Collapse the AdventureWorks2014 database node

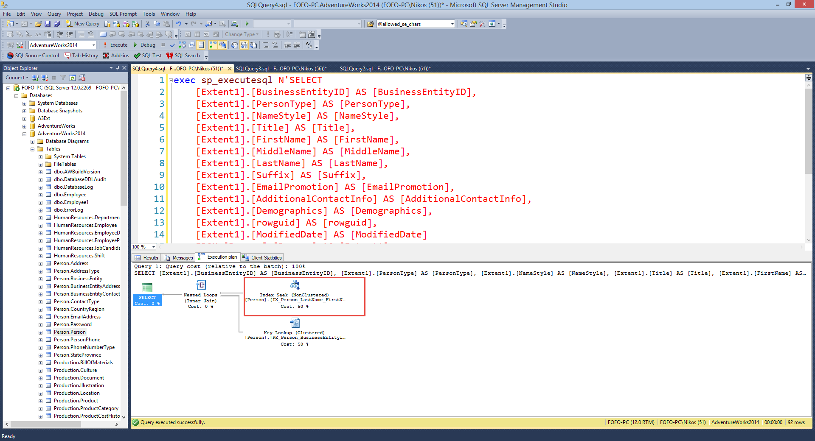[x=24, y=134]
